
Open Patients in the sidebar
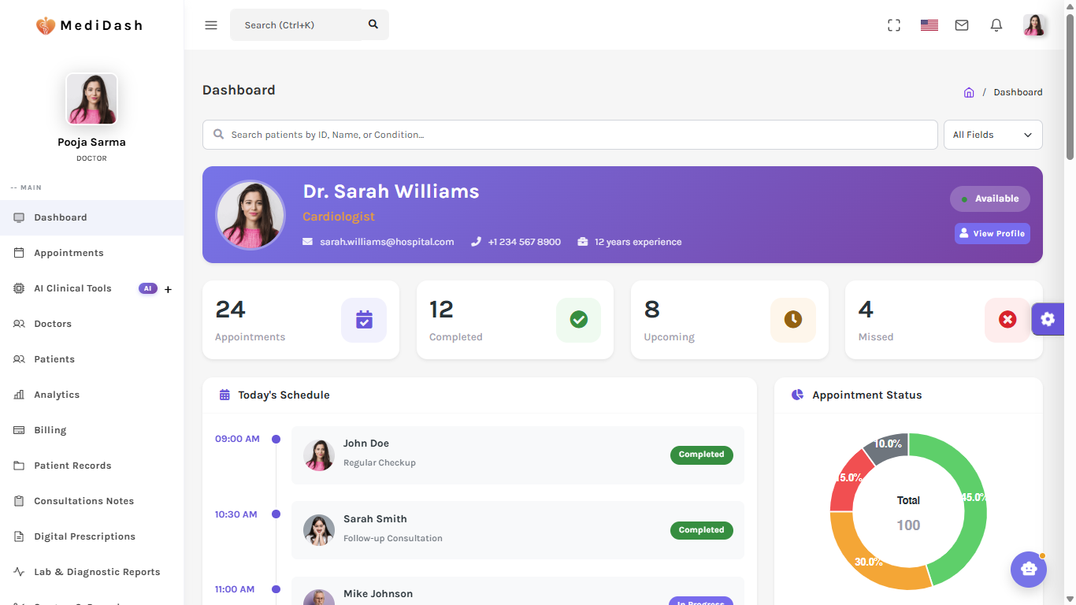pyautogui.click(x=92, y=359)
